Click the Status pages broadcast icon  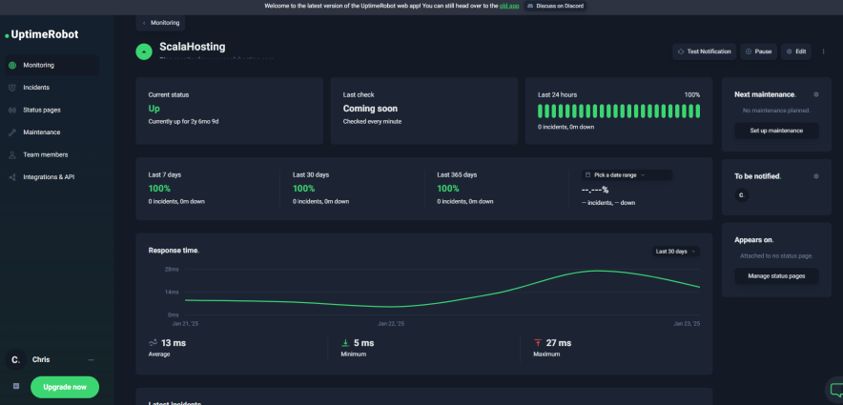click(x=12, y=110)
